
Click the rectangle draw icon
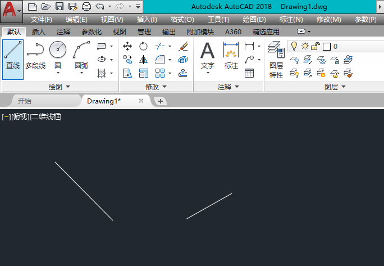[x=102, y=46]
